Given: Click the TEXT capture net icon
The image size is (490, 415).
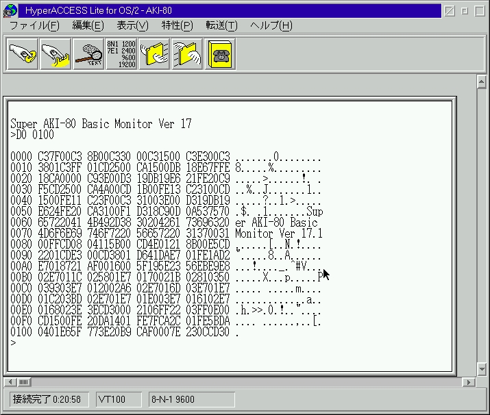Looking at the screenshot, I should tap(89, 54).
